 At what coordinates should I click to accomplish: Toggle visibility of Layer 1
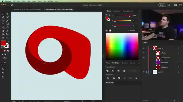pos(144,72)
